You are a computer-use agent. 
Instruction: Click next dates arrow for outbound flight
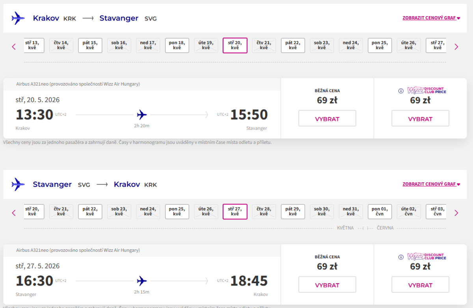pos(456,46)
